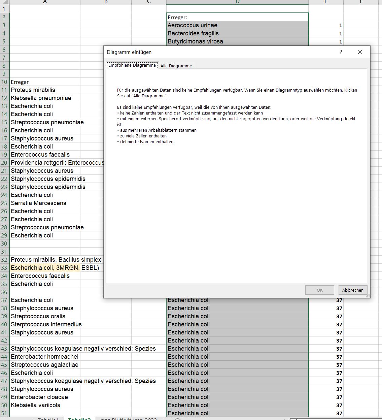Click the greyed-out OK button
The image size is (382, 420).
pyautogui.click(x=320, y=290)
